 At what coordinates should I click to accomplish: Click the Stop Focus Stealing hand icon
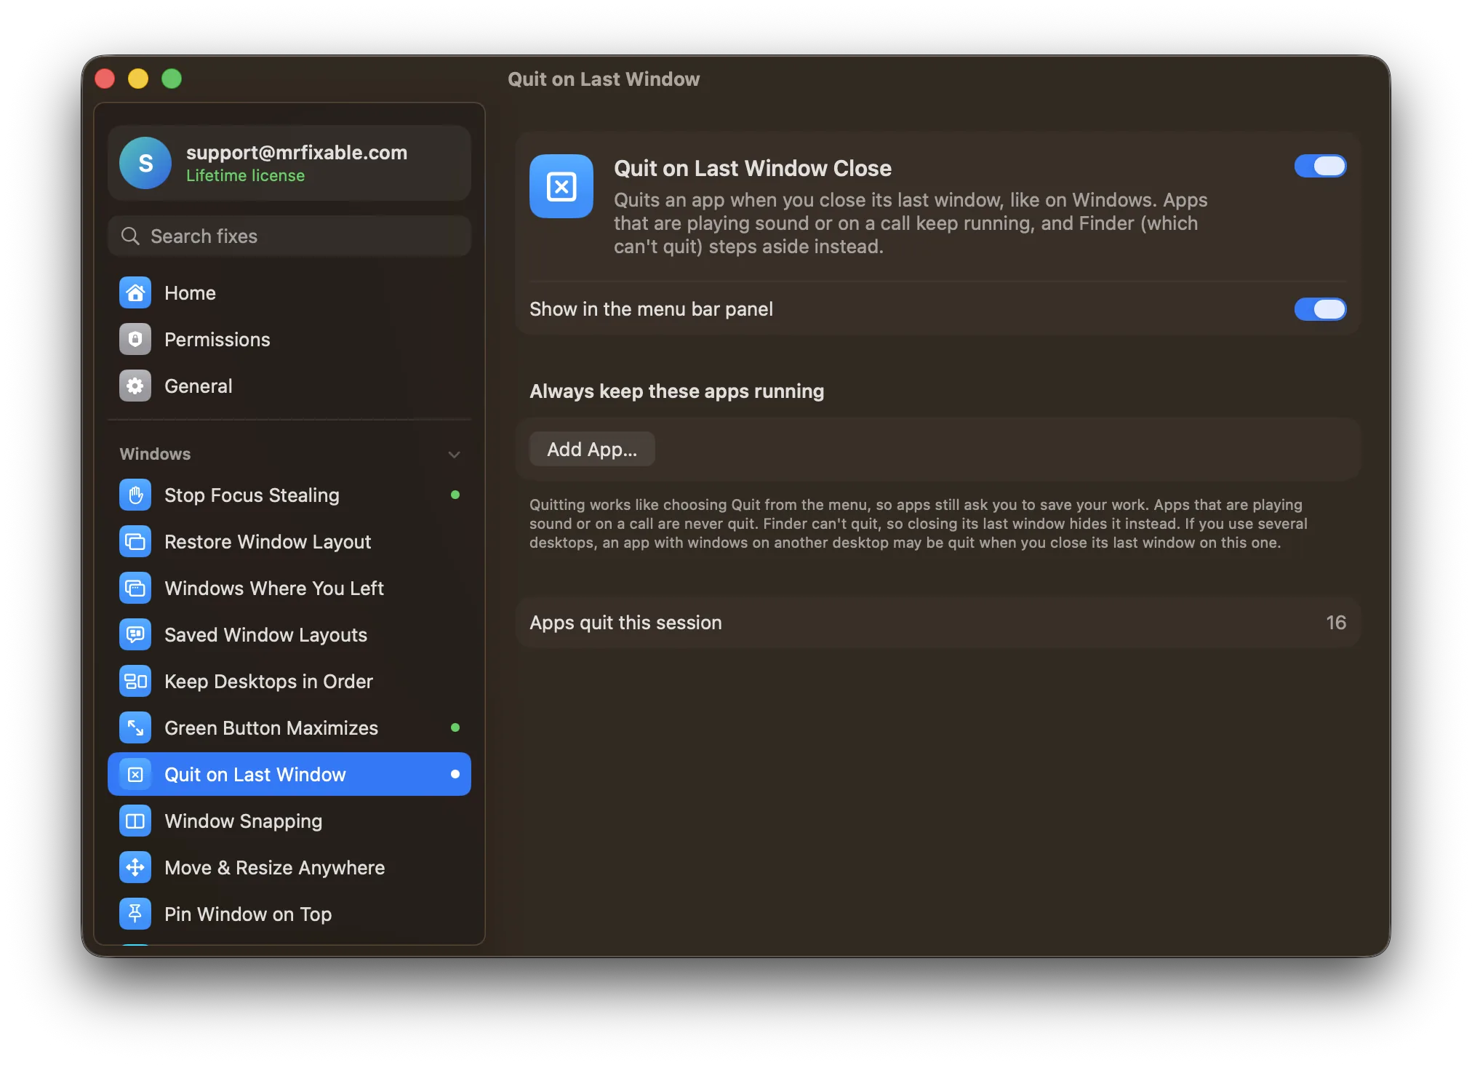(135, 495)
